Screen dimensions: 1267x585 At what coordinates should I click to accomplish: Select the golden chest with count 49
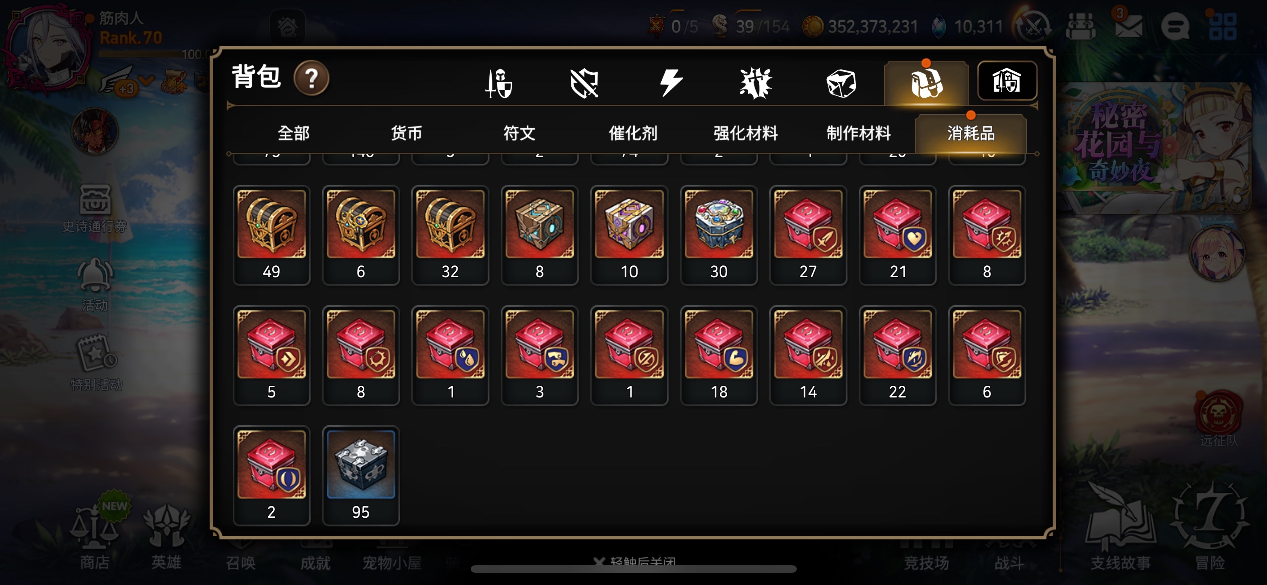(271, 235)
